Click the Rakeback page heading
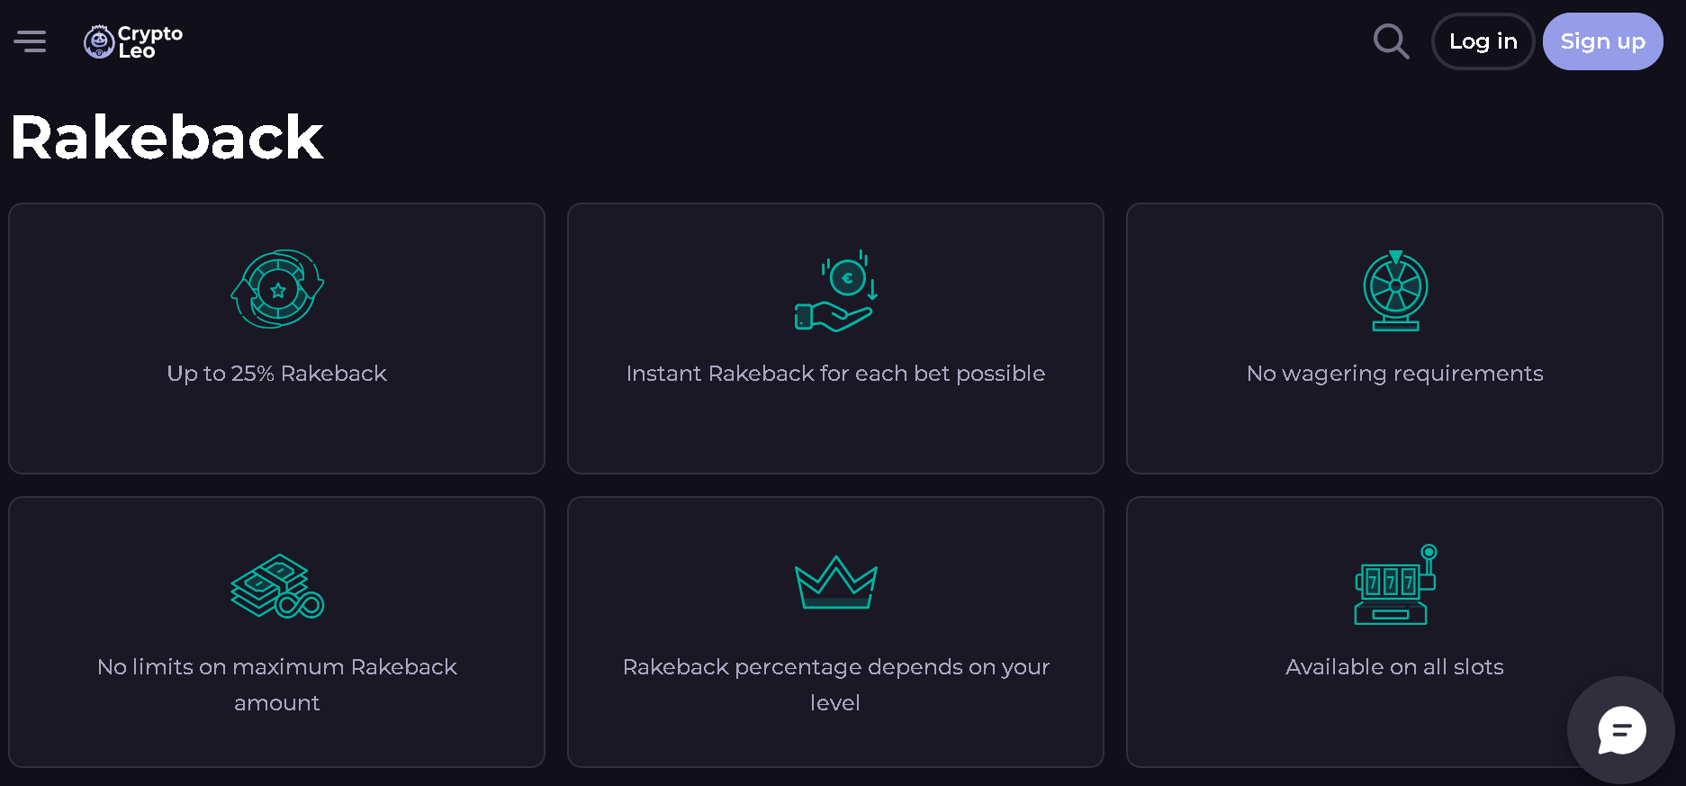 (x=167, y=138)
